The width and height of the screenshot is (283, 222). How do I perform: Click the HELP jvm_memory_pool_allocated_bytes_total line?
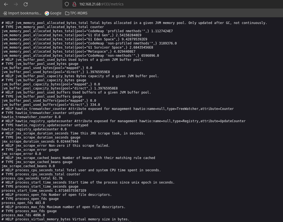pyautogui.click(x=134, y=23)
